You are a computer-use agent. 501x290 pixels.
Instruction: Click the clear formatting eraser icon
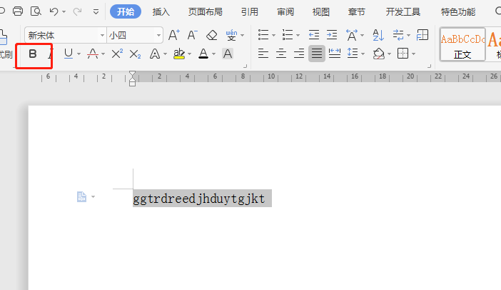211,35
